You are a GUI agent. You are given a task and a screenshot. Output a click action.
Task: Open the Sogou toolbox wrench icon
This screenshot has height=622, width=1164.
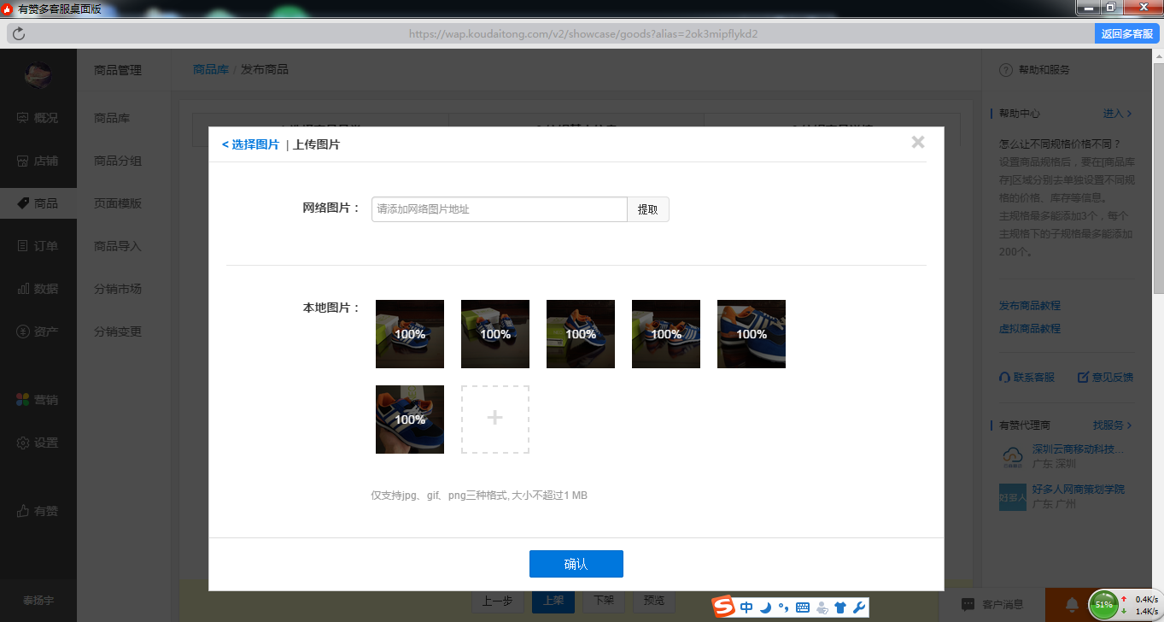pyautogui.click(x=861, y=607)
